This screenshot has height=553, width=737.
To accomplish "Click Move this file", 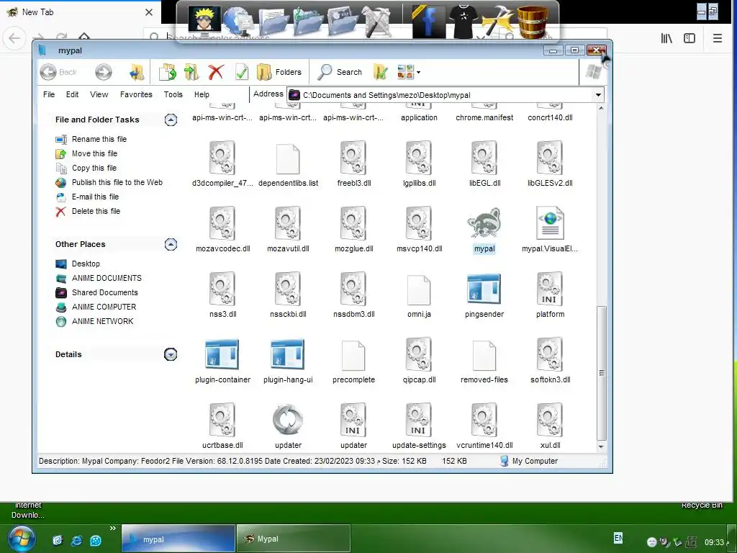I will pyautogui.click(x=94, y=154).
